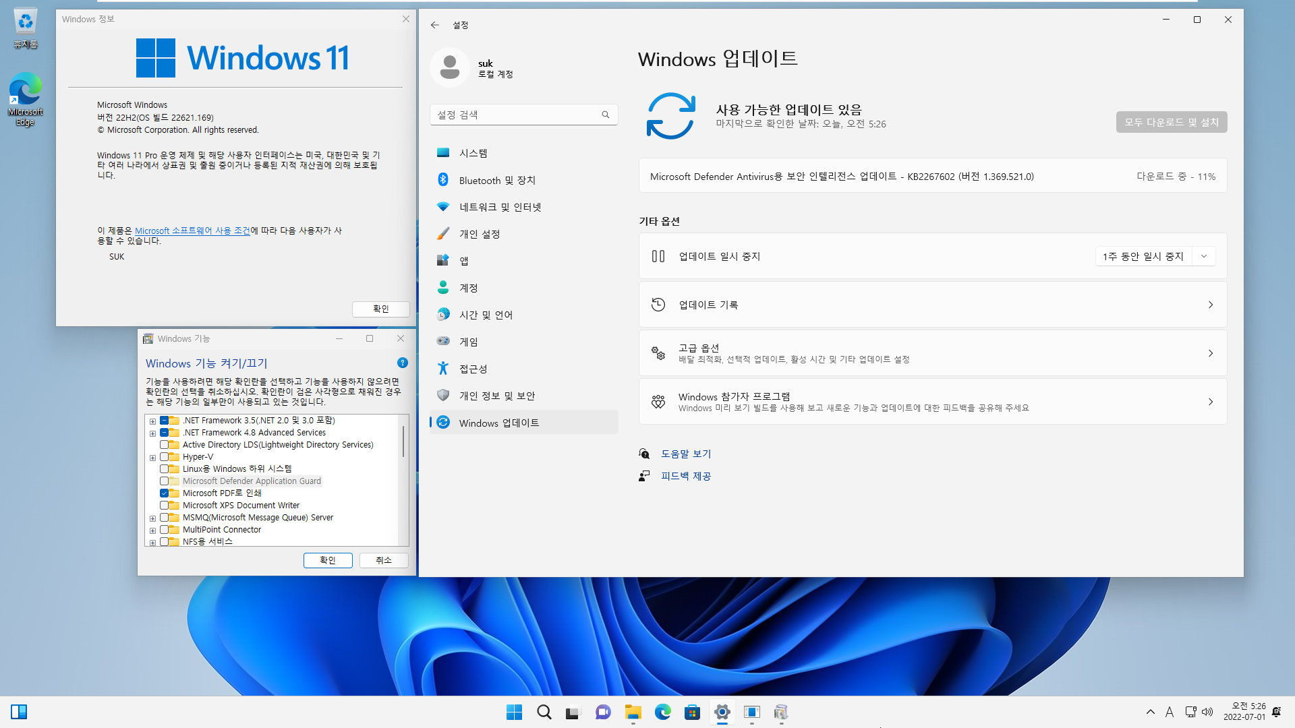
Task: Open the Recycle Bin desktop icon
Action: [x=25, y=28]
